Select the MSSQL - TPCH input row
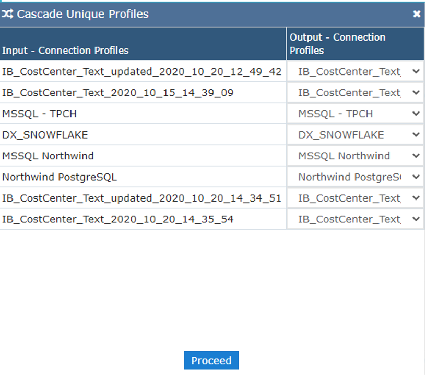This screenshot has width=426, height=375. point(39,114)
